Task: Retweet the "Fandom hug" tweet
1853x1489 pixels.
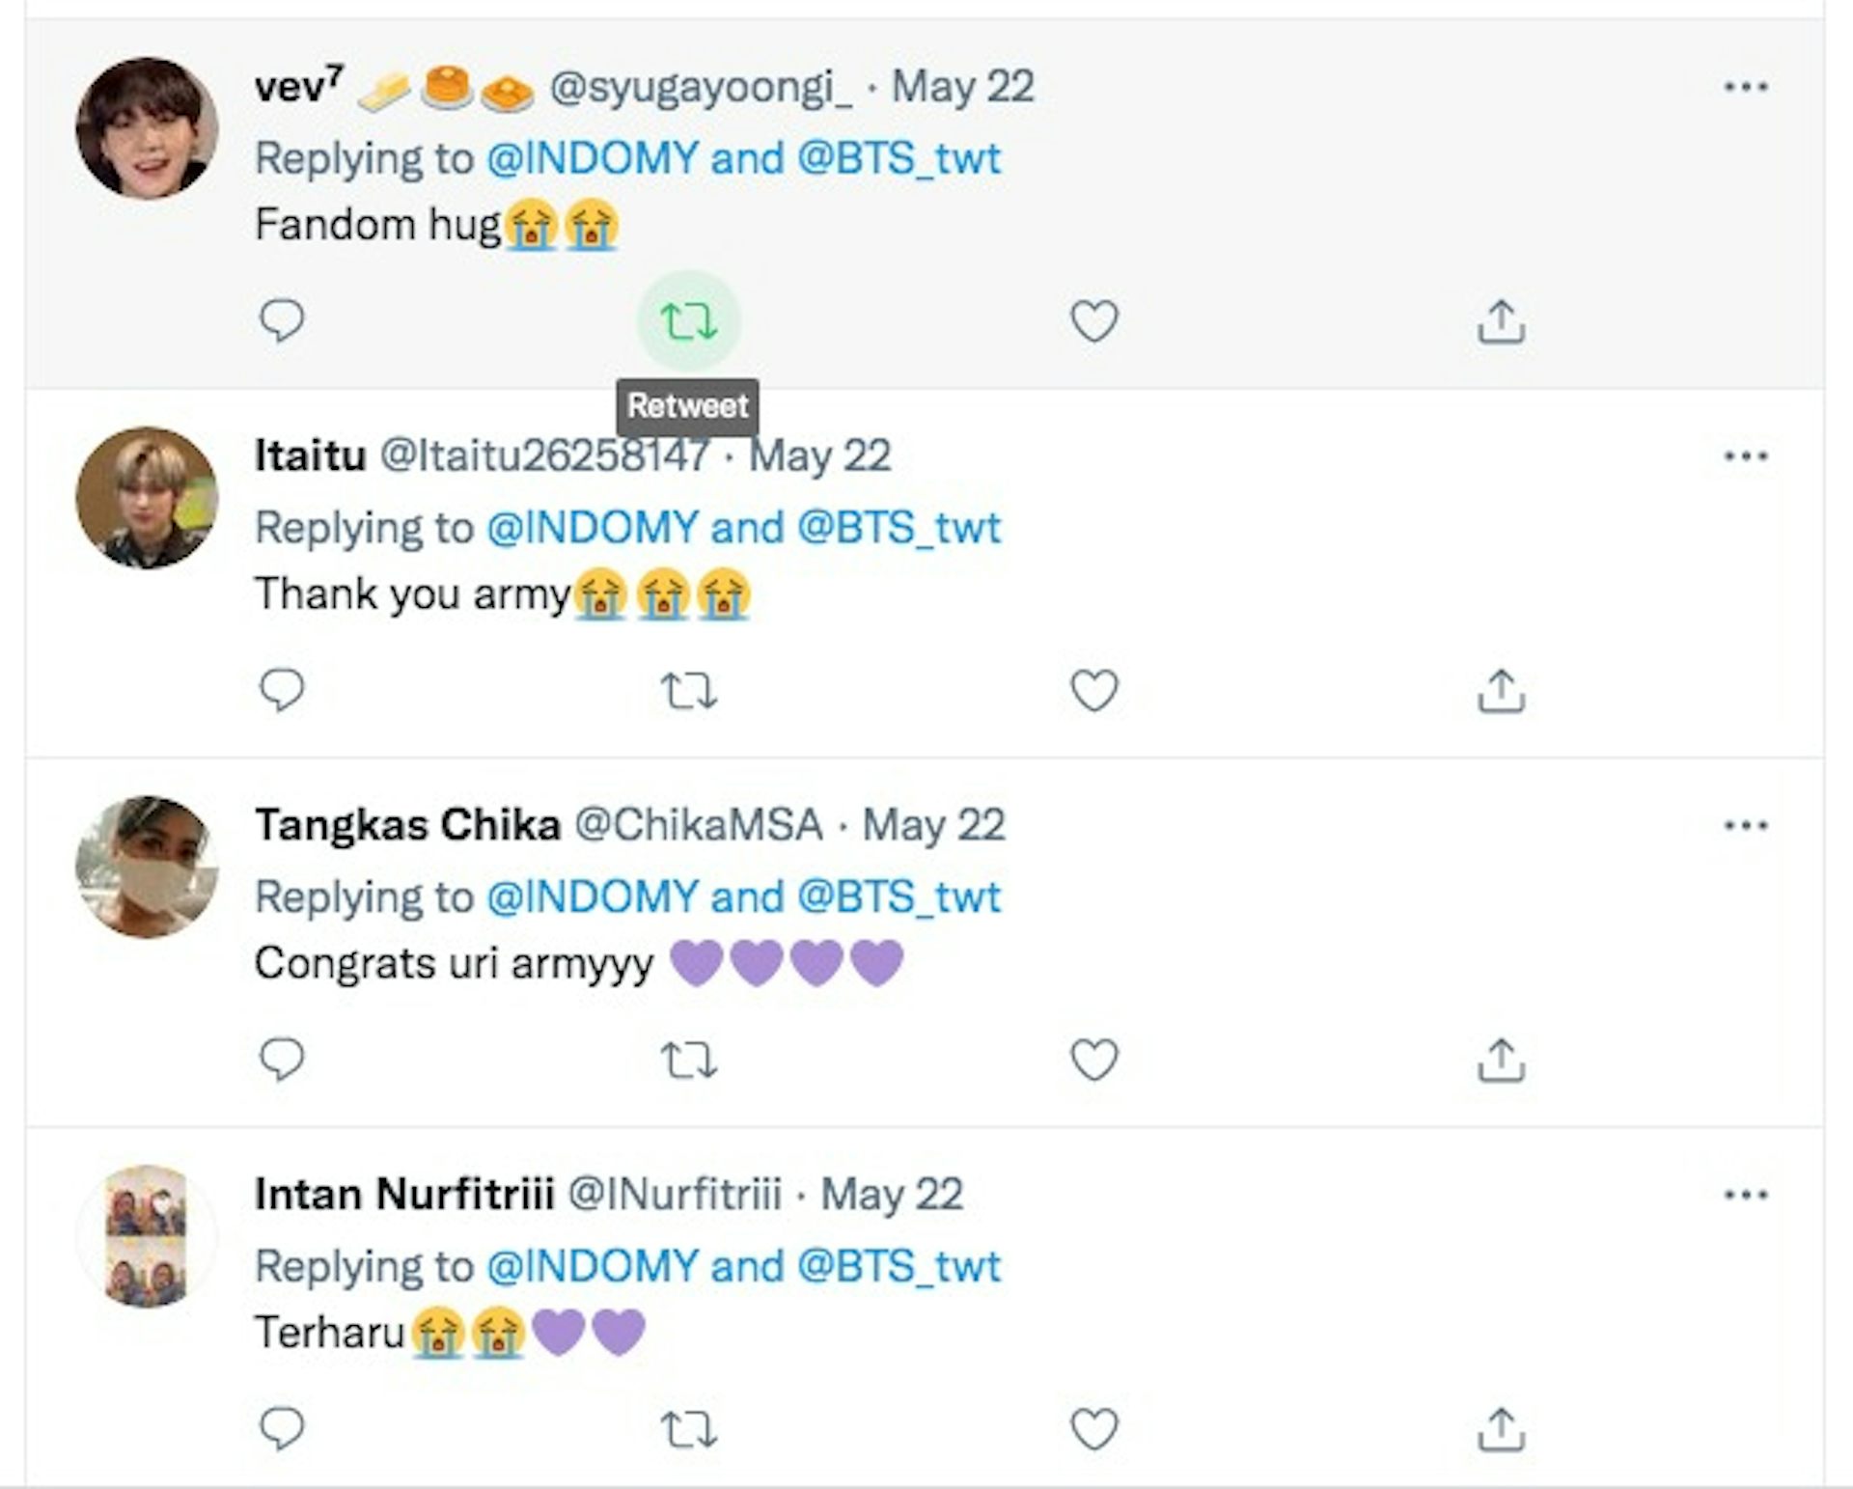Action: 688,321
